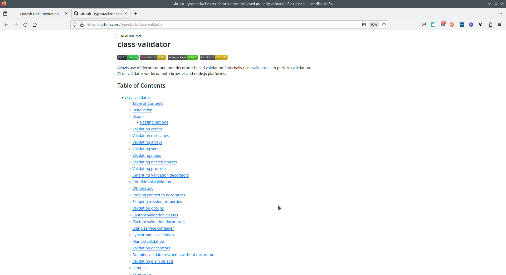Go to Validation messages section

150,136
